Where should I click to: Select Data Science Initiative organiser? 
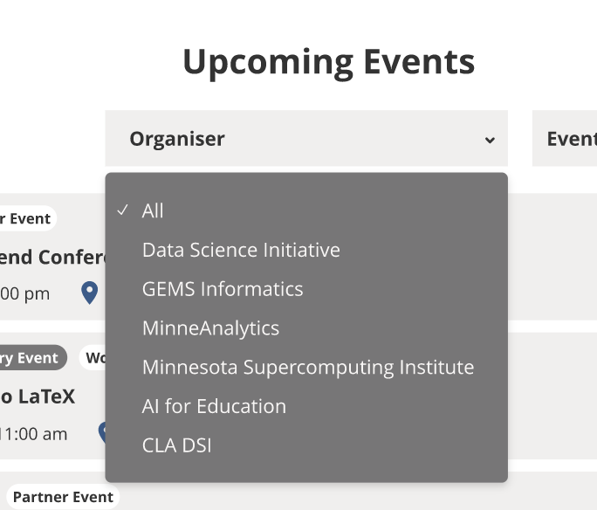[x=241, y=250]
